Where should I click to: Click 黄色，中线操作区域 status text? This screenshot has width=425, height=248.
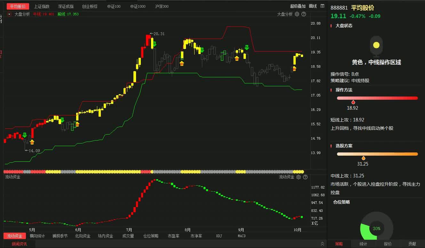click(x=376, y=62)
